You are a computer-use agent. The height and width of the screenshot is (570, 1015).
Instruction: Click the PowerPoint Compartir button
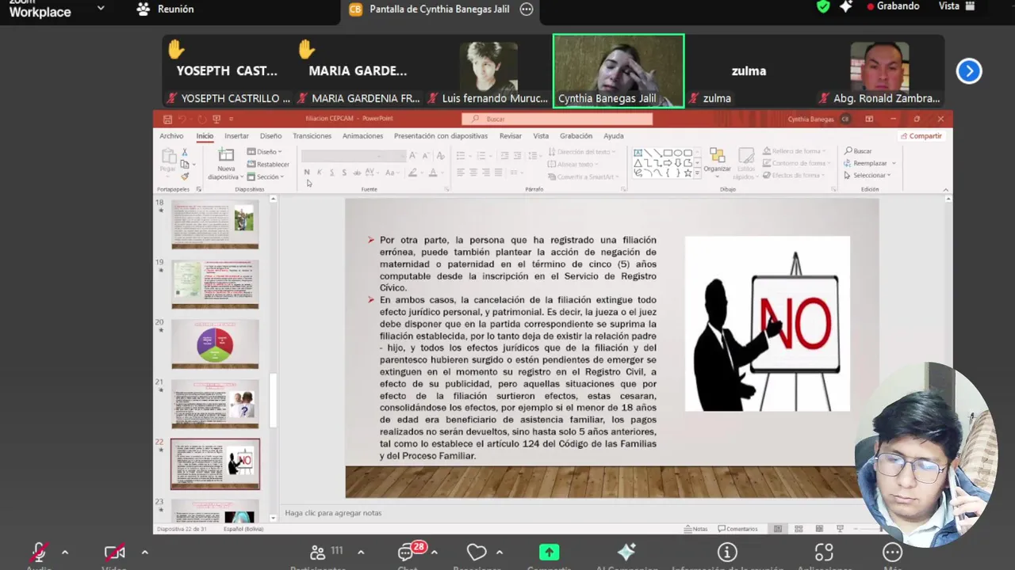(921, 136)
